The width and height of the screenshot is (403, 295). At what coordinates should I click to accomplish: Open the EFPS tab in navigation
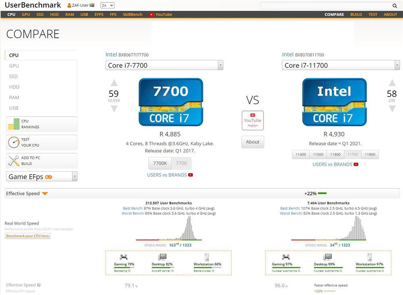tap(99, 14)
